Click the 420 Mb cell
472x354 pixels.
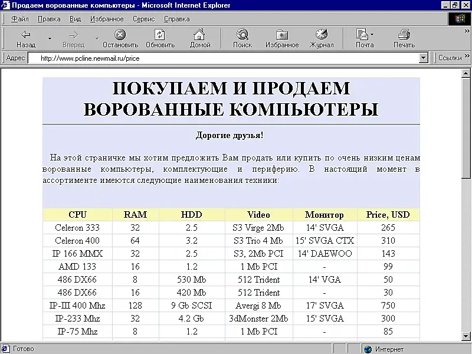tap(191, 292)
